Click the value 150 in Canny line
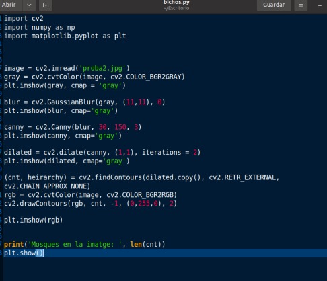The image size is (327, 281). click(120, 127)
